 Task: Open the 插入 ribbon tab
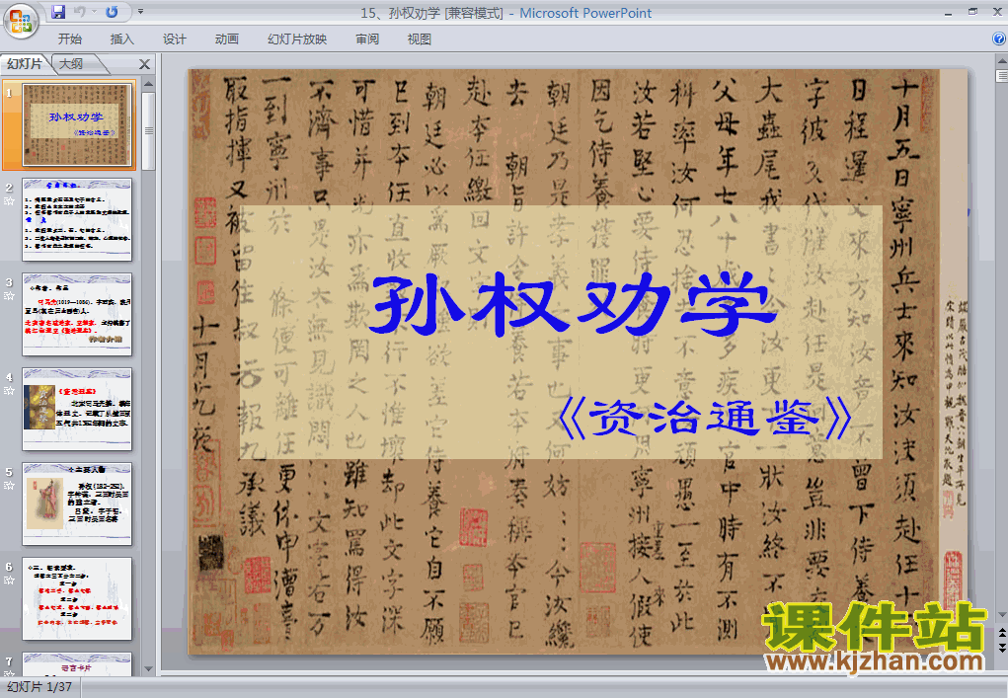(121, 39)
